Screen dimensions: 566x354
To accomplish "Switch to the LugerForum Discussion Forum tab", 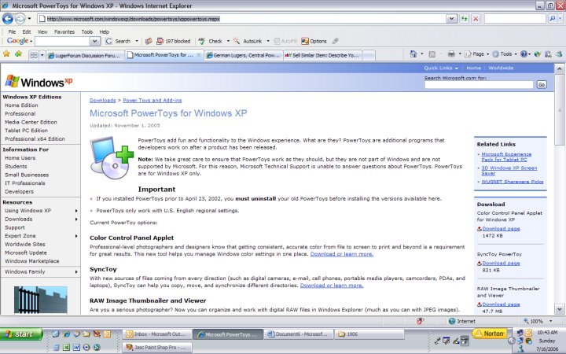I will pos(85,56).
